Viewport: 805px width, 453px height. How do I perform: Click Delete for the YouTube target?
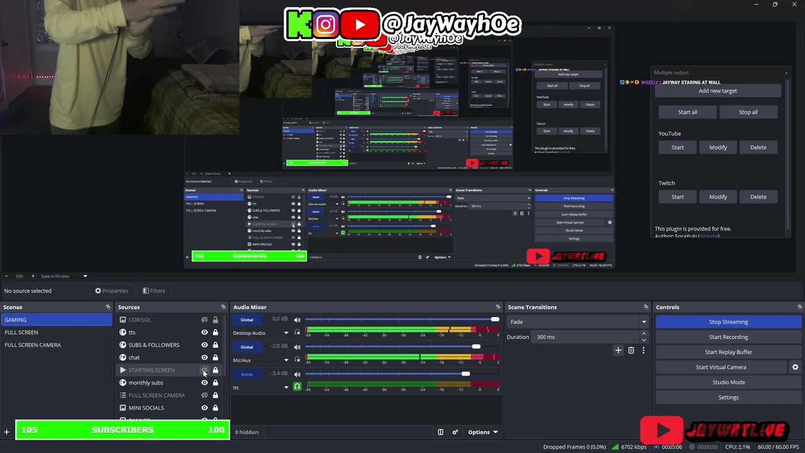pos(758,147)
